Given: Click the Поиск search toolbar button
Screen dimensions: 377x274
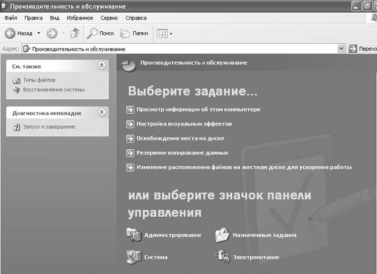Looking at the screenshot, I should pyautogui.click(x=101, y=33).
